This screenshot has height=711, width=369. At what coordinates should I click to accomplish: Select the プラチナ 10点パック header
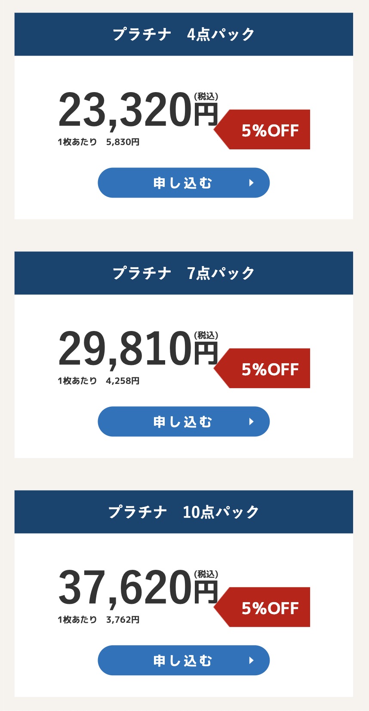click(x=184, y=512)
